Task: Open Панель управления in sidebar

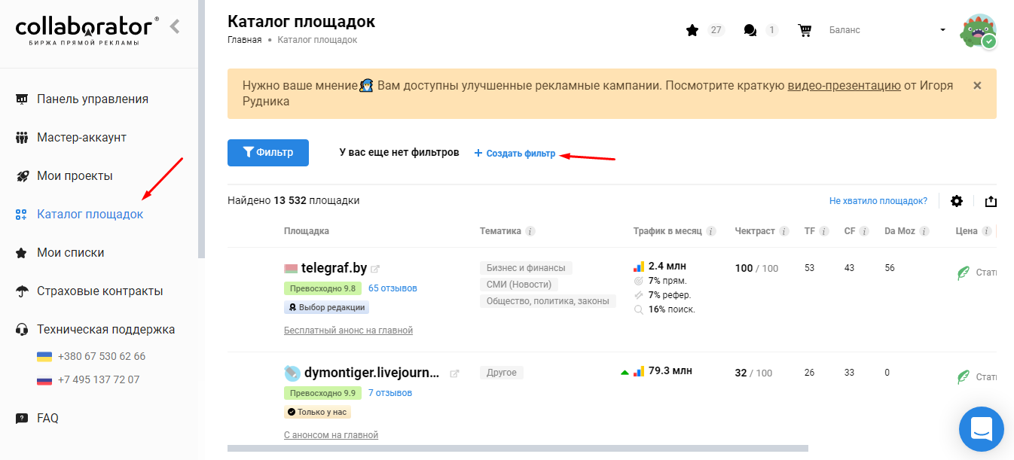Action: (x=92, y=99)
